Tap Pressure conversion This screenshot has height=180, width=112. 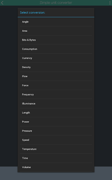(x=56, y=131)
